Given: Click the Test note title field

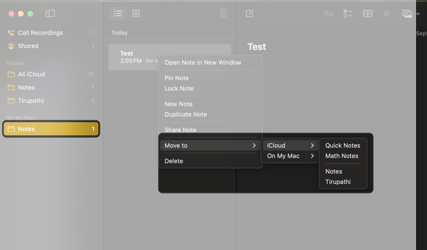Looking at the screenshot, I should click(x=257, y=47).
